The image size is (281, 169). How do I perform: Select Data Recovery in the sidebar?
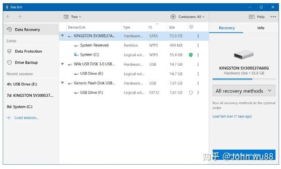[x=31, y=30]
